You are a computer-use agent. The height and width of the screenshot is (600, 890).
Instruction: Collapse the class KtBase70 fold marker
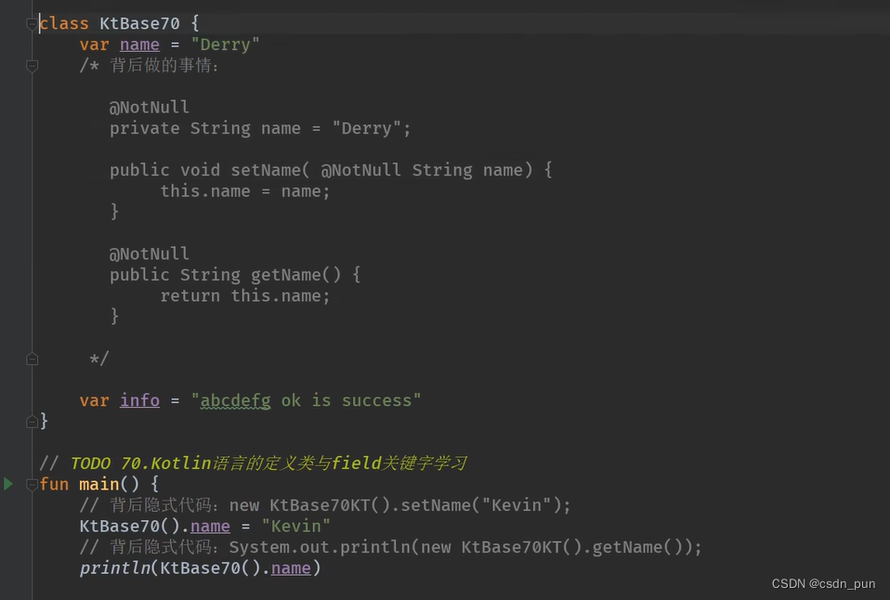(x=32, y=24)
